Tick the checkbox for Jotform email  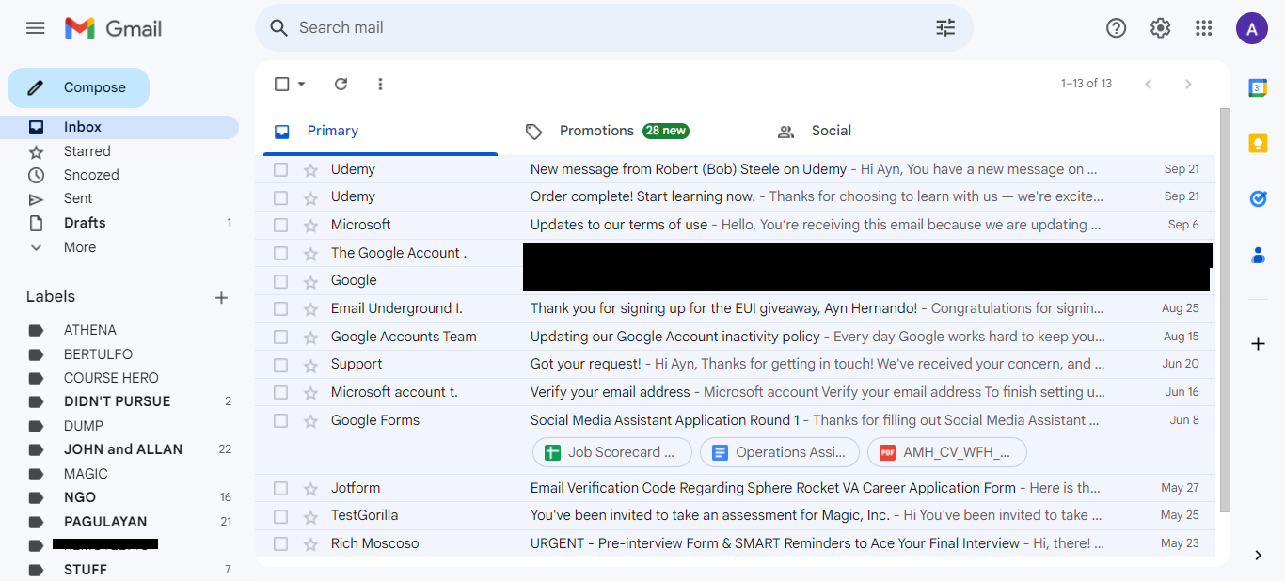(280, 488)
